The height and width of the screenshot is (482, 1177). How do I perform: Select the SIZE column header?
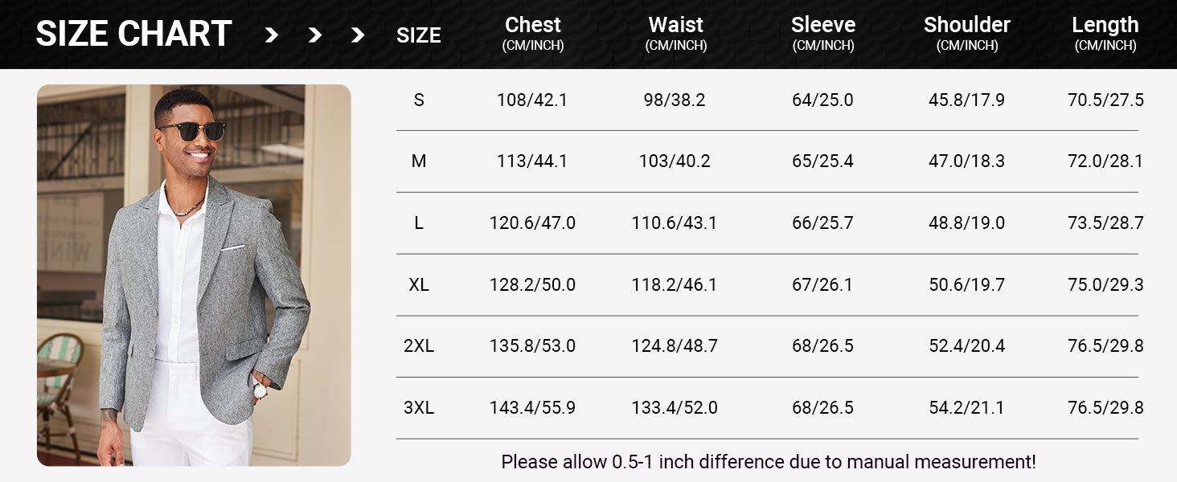click(x=418, y=35)
